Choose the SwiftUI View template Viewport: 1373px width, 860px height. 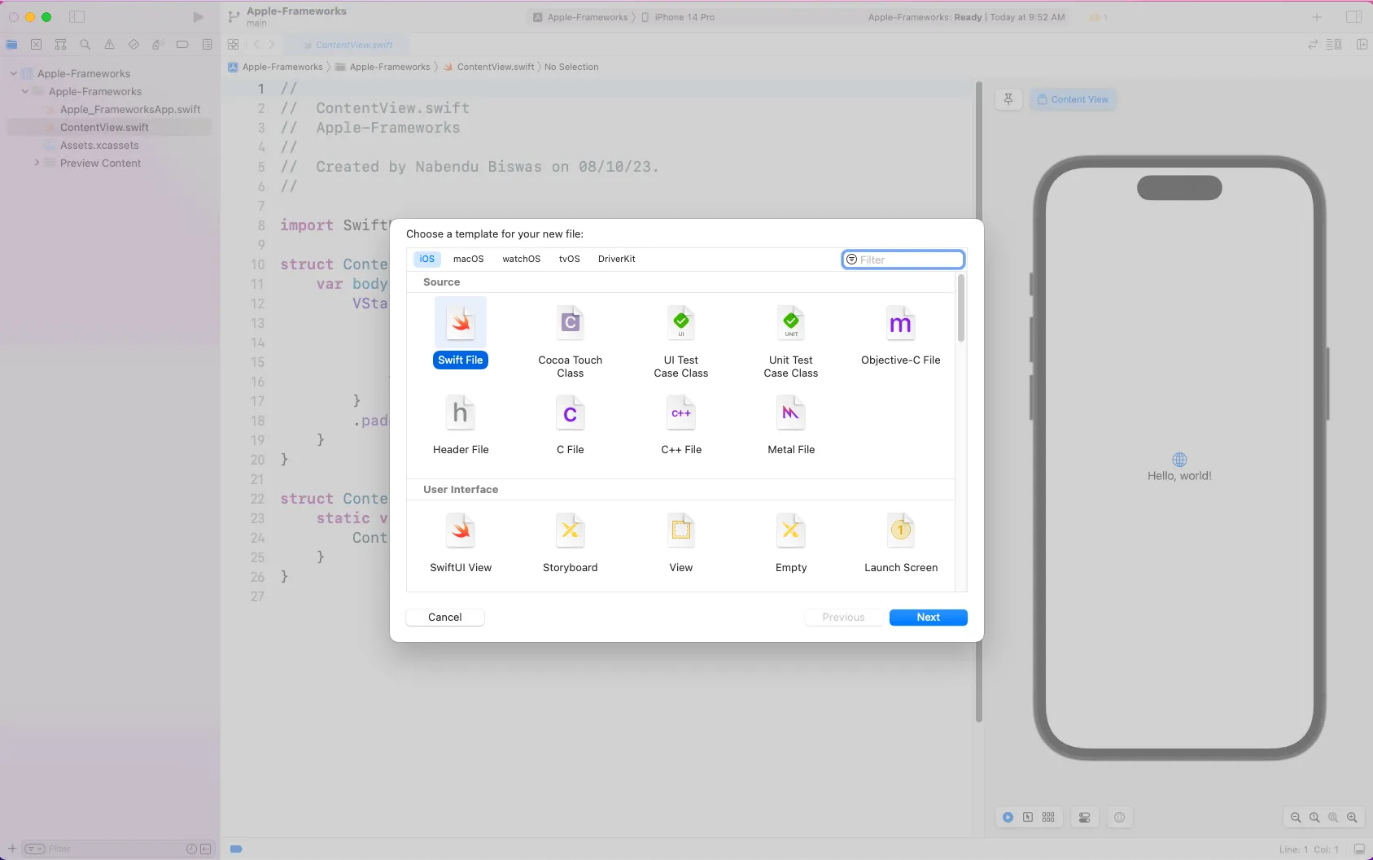point(461,542)
